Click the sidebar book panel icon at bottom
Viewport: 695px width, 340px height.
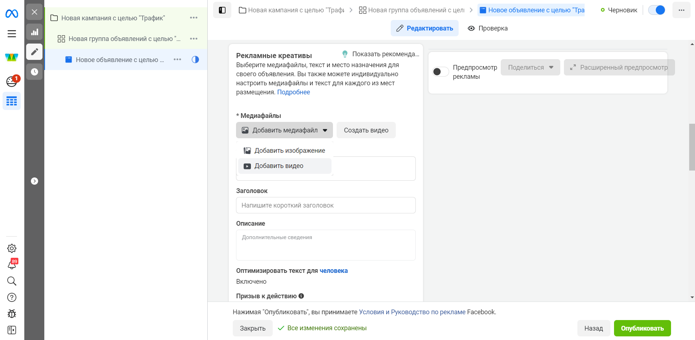pyautogui.click(x=12, y=330)
